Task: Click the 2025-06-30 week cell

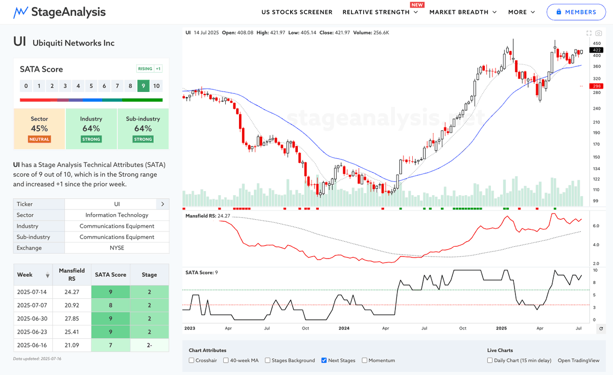Action: (33, 319)
